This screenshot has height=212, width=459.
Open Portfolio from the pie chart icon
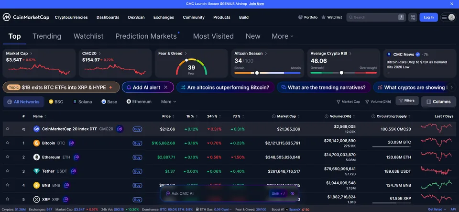coord(300,17)
